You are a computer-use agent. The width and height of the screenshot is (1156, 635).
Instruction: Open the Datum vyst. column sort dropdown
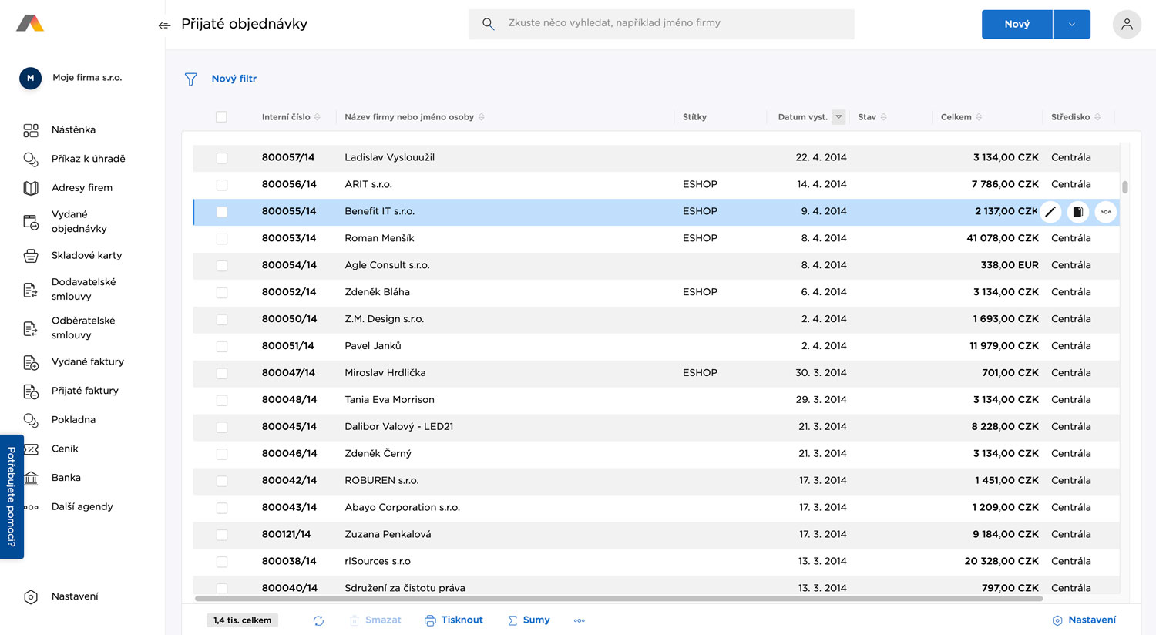coord(838,117)
